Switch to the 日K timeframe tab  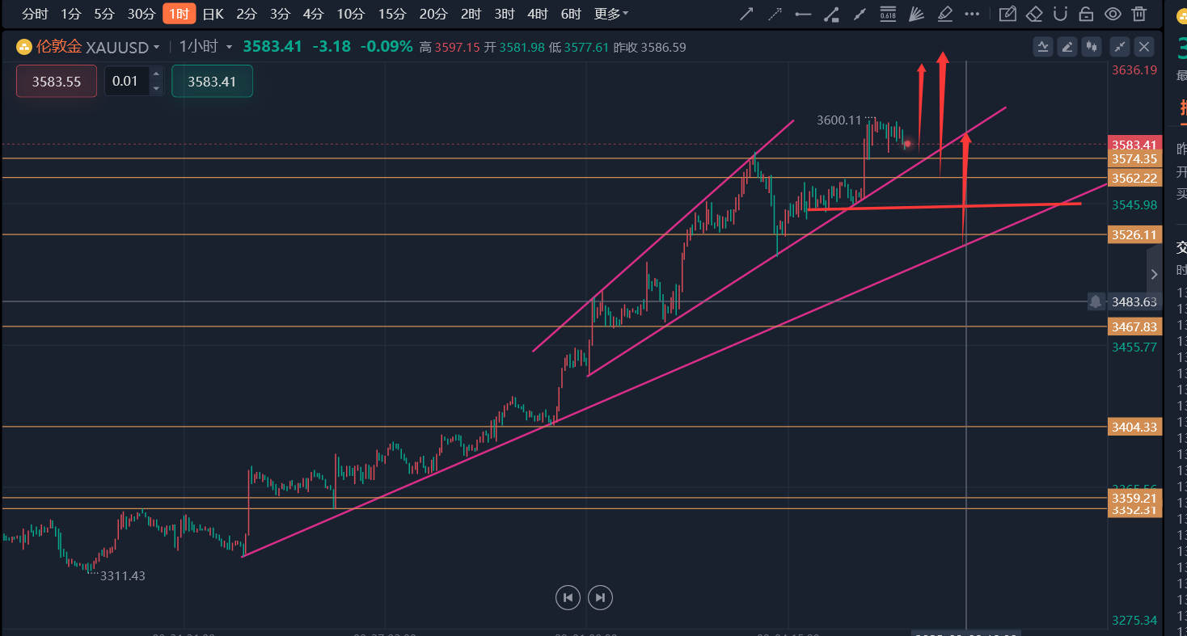click(213, 14)
